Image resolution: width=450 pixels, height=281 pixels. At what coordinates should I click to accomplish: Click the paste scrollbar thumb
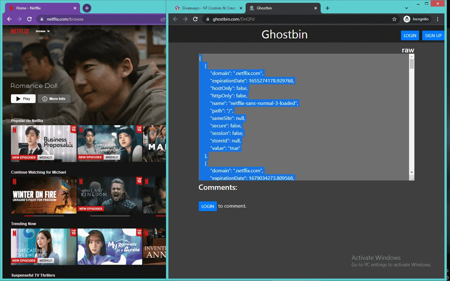[412, 64]
